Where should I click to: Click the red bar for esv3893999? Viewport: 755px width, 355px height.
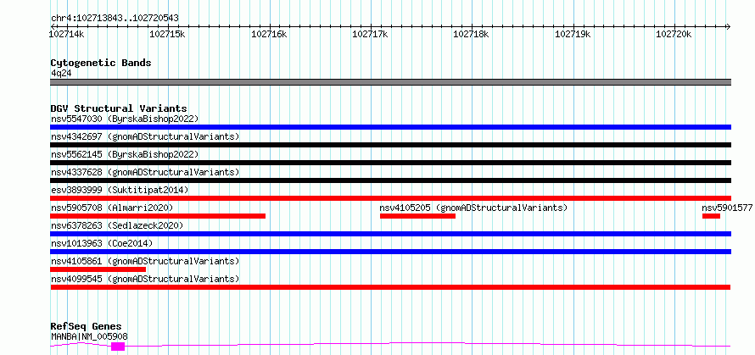[391, 198]
